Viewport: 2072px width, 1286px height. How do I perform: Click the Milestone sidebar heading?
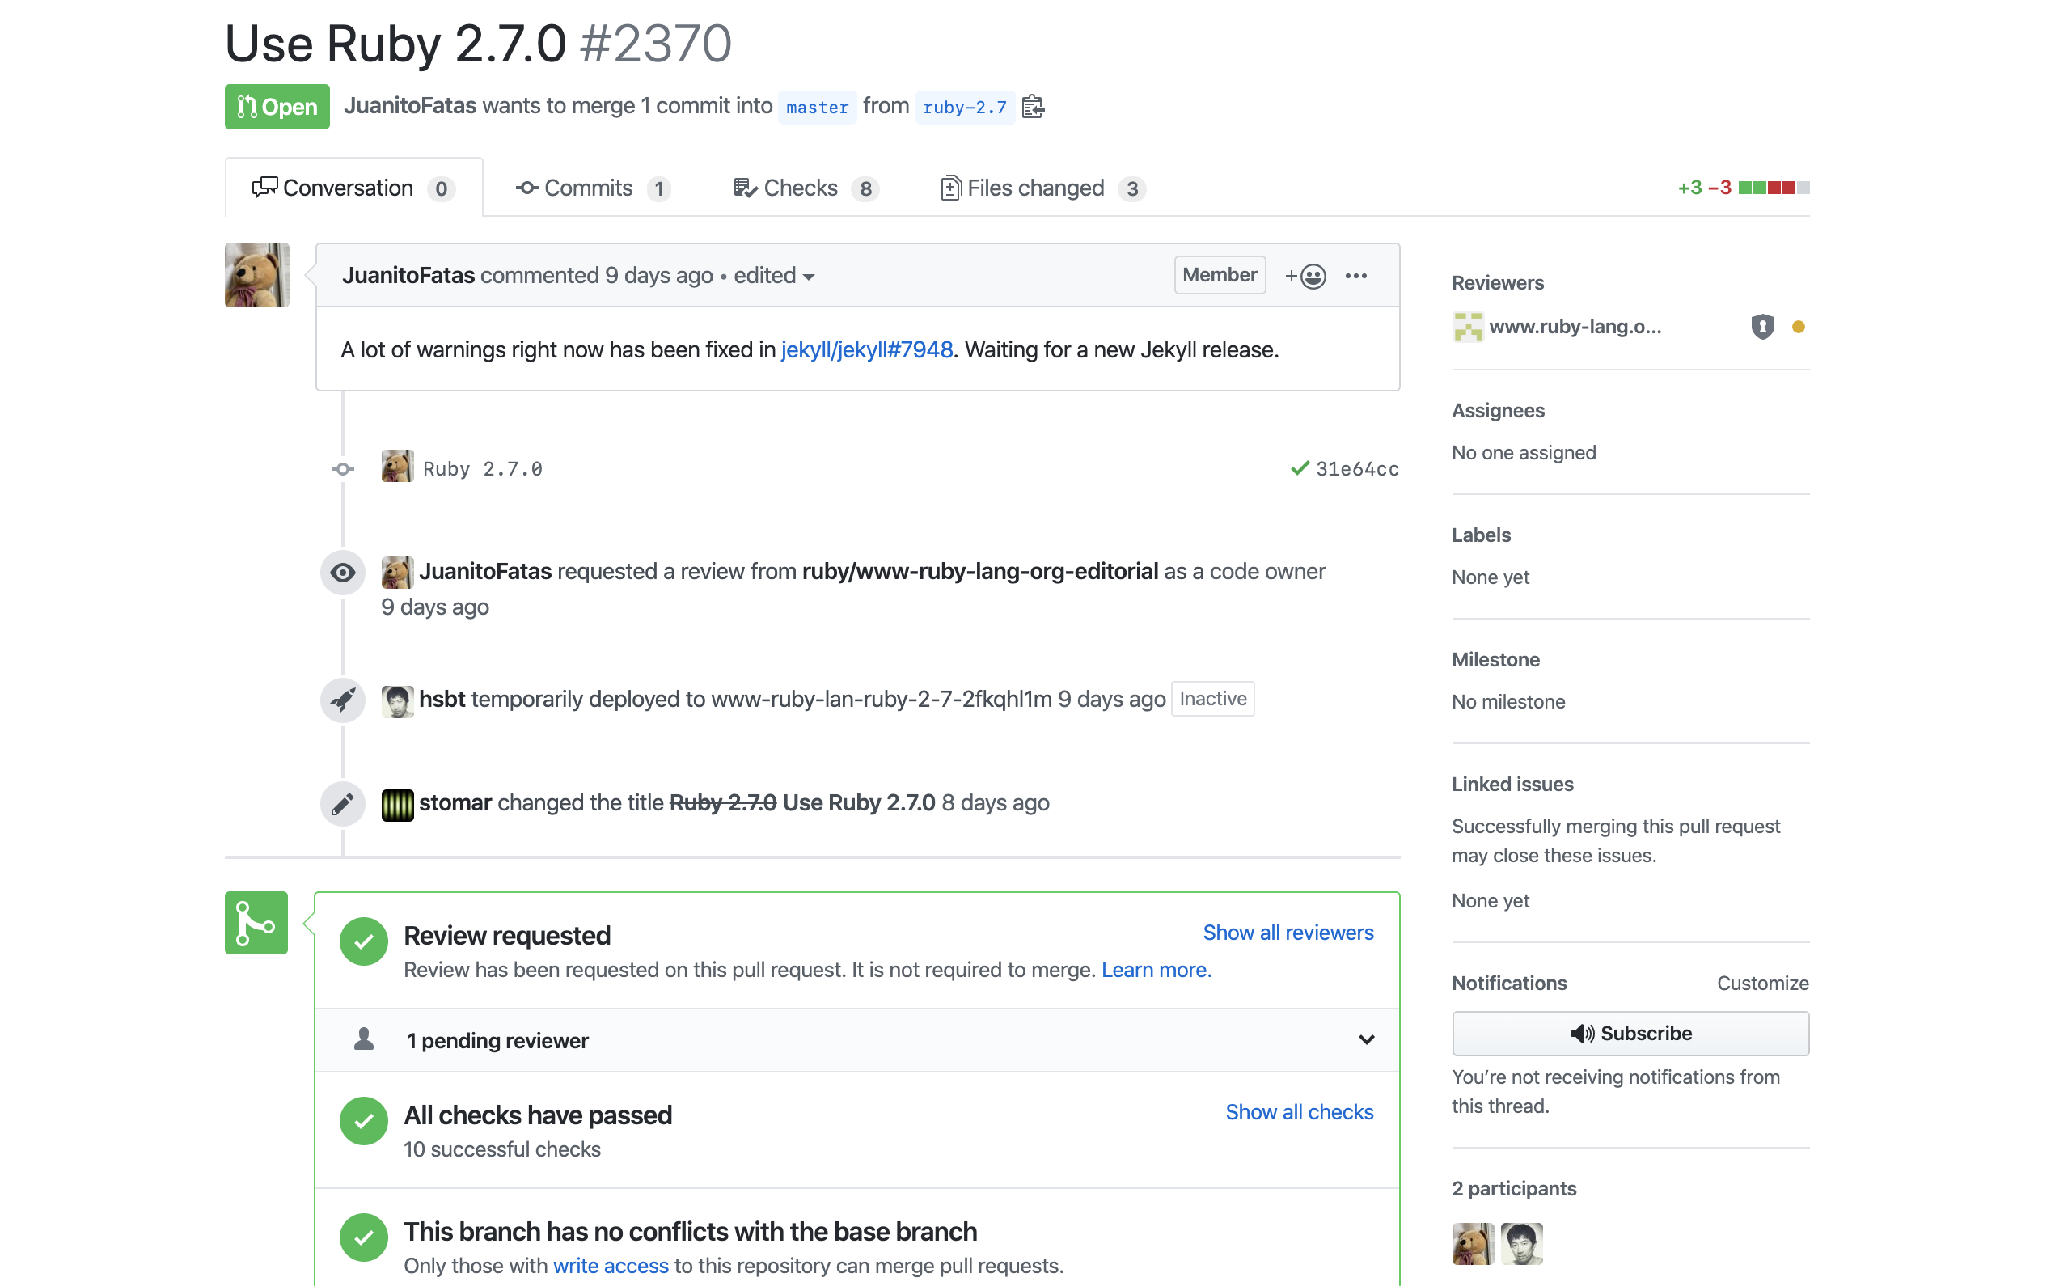pyautogui.click(x=1495, y=659)
